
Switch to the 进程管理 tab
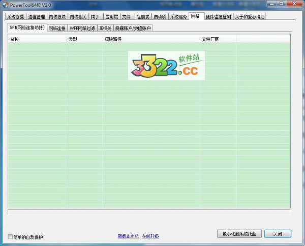tap(37, 17)
